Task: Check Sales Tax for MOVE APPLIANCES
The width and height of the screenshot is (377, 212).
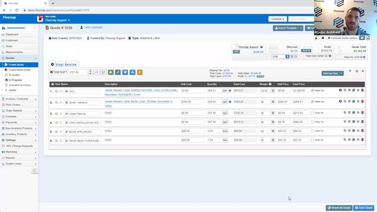Action: 312,131
